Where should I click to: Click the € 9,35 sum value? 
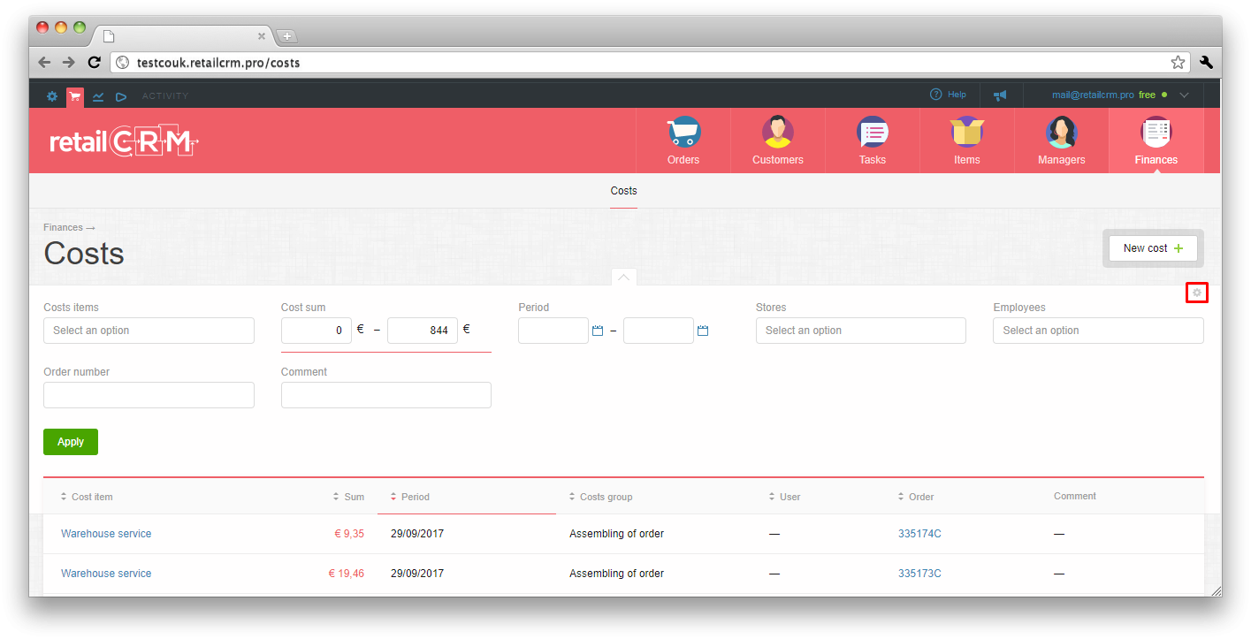tap(349, 534)
